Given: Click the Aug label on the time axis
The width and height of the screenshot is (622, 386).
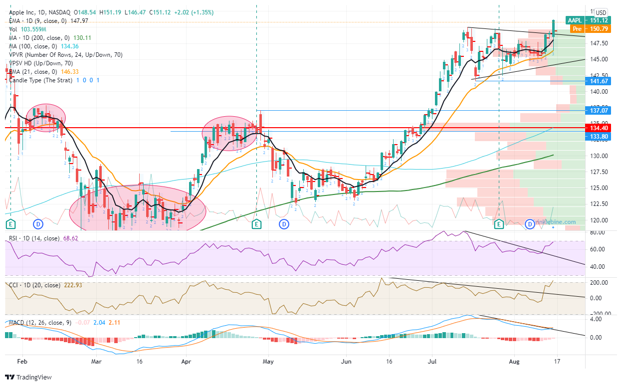Looking at the screenshot, I should (x=514, y=361).
